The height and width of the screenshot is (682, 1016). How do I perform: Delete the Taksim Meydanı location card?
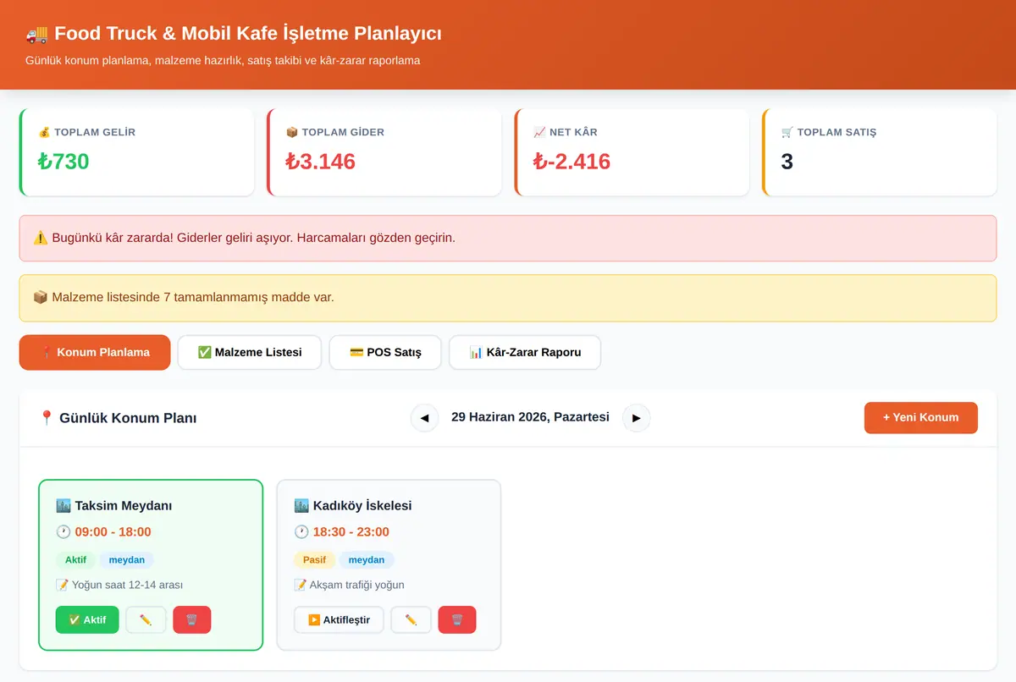pyautogui.click(x=192, y=619)
